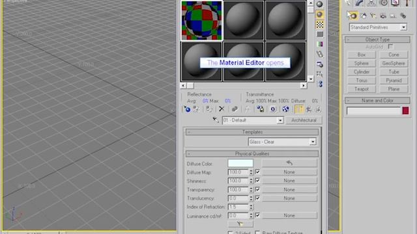Collapse the Name and Color rollout
Screen dimensions: 417x234
[377, 101]
